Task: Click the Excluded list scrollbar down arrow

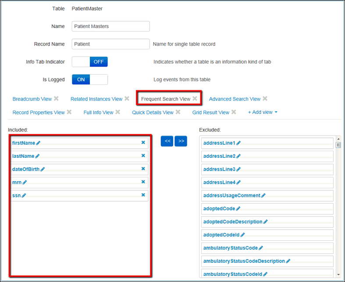Action: pos(338,275)
